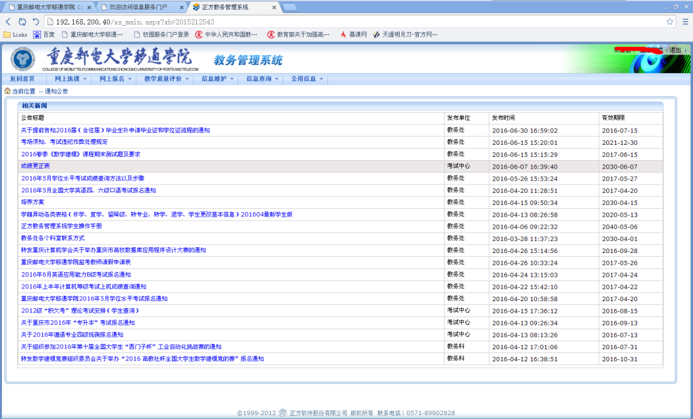Click the undo/restore arrow next to refresh

tap(36, 21)
